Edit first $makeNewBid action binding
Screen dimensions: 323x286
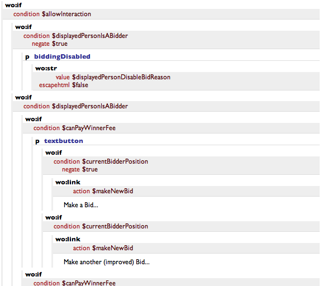[112, 191]
